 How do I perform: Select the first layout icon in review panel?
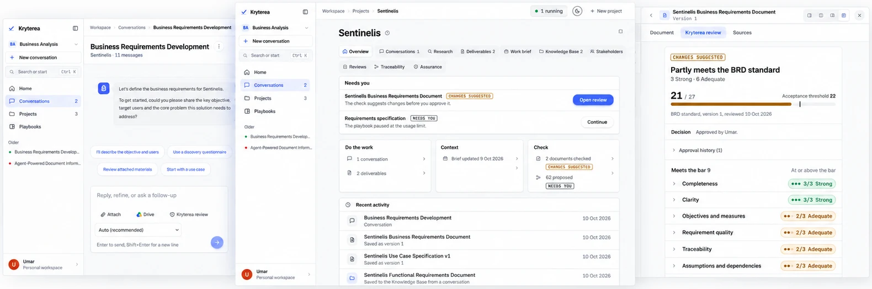(810, 15)
